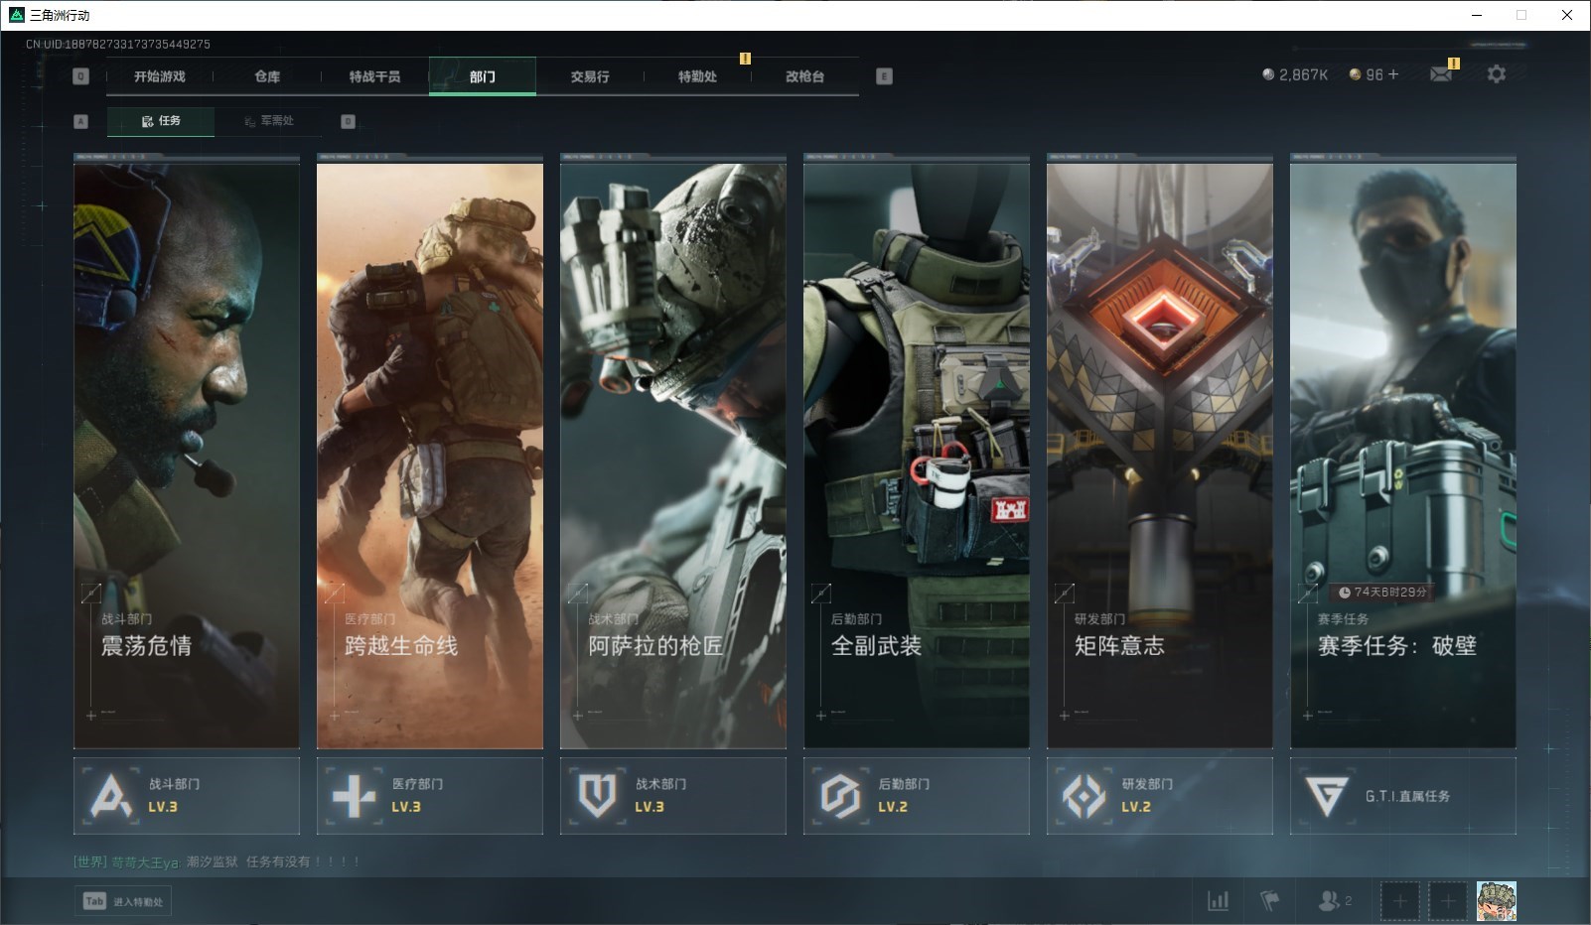
Task: Click the logistics department hexagon icon
Action: 840,796
